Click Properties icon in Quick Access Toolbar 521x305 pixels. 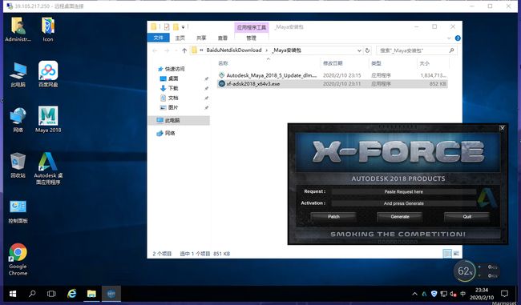click(167, 27)
